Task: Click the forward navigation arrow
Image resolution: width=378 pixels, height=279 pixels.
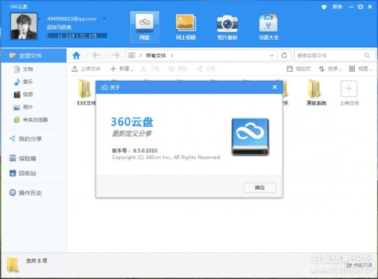Action: (x=116, y=55)
